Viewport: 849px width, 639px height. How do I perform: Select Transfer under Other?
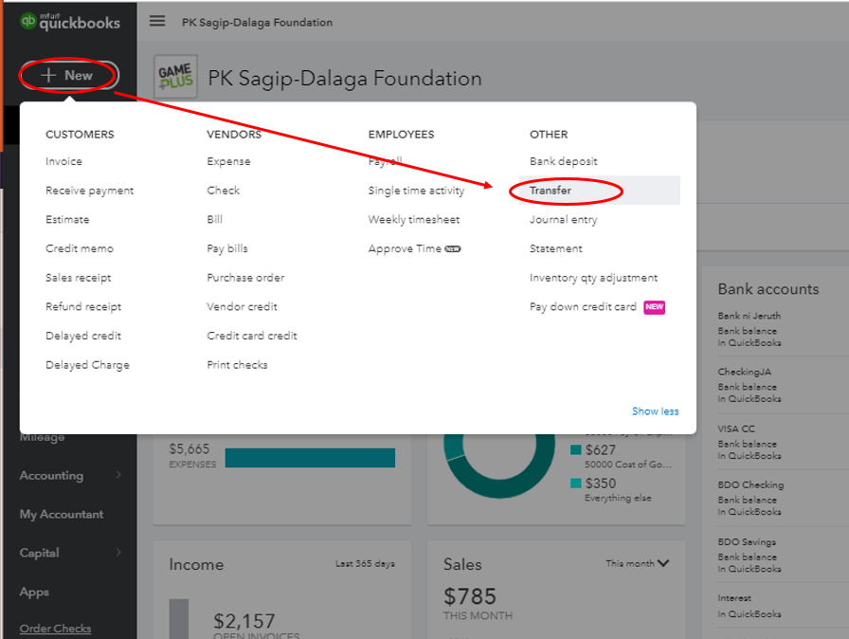599,190
